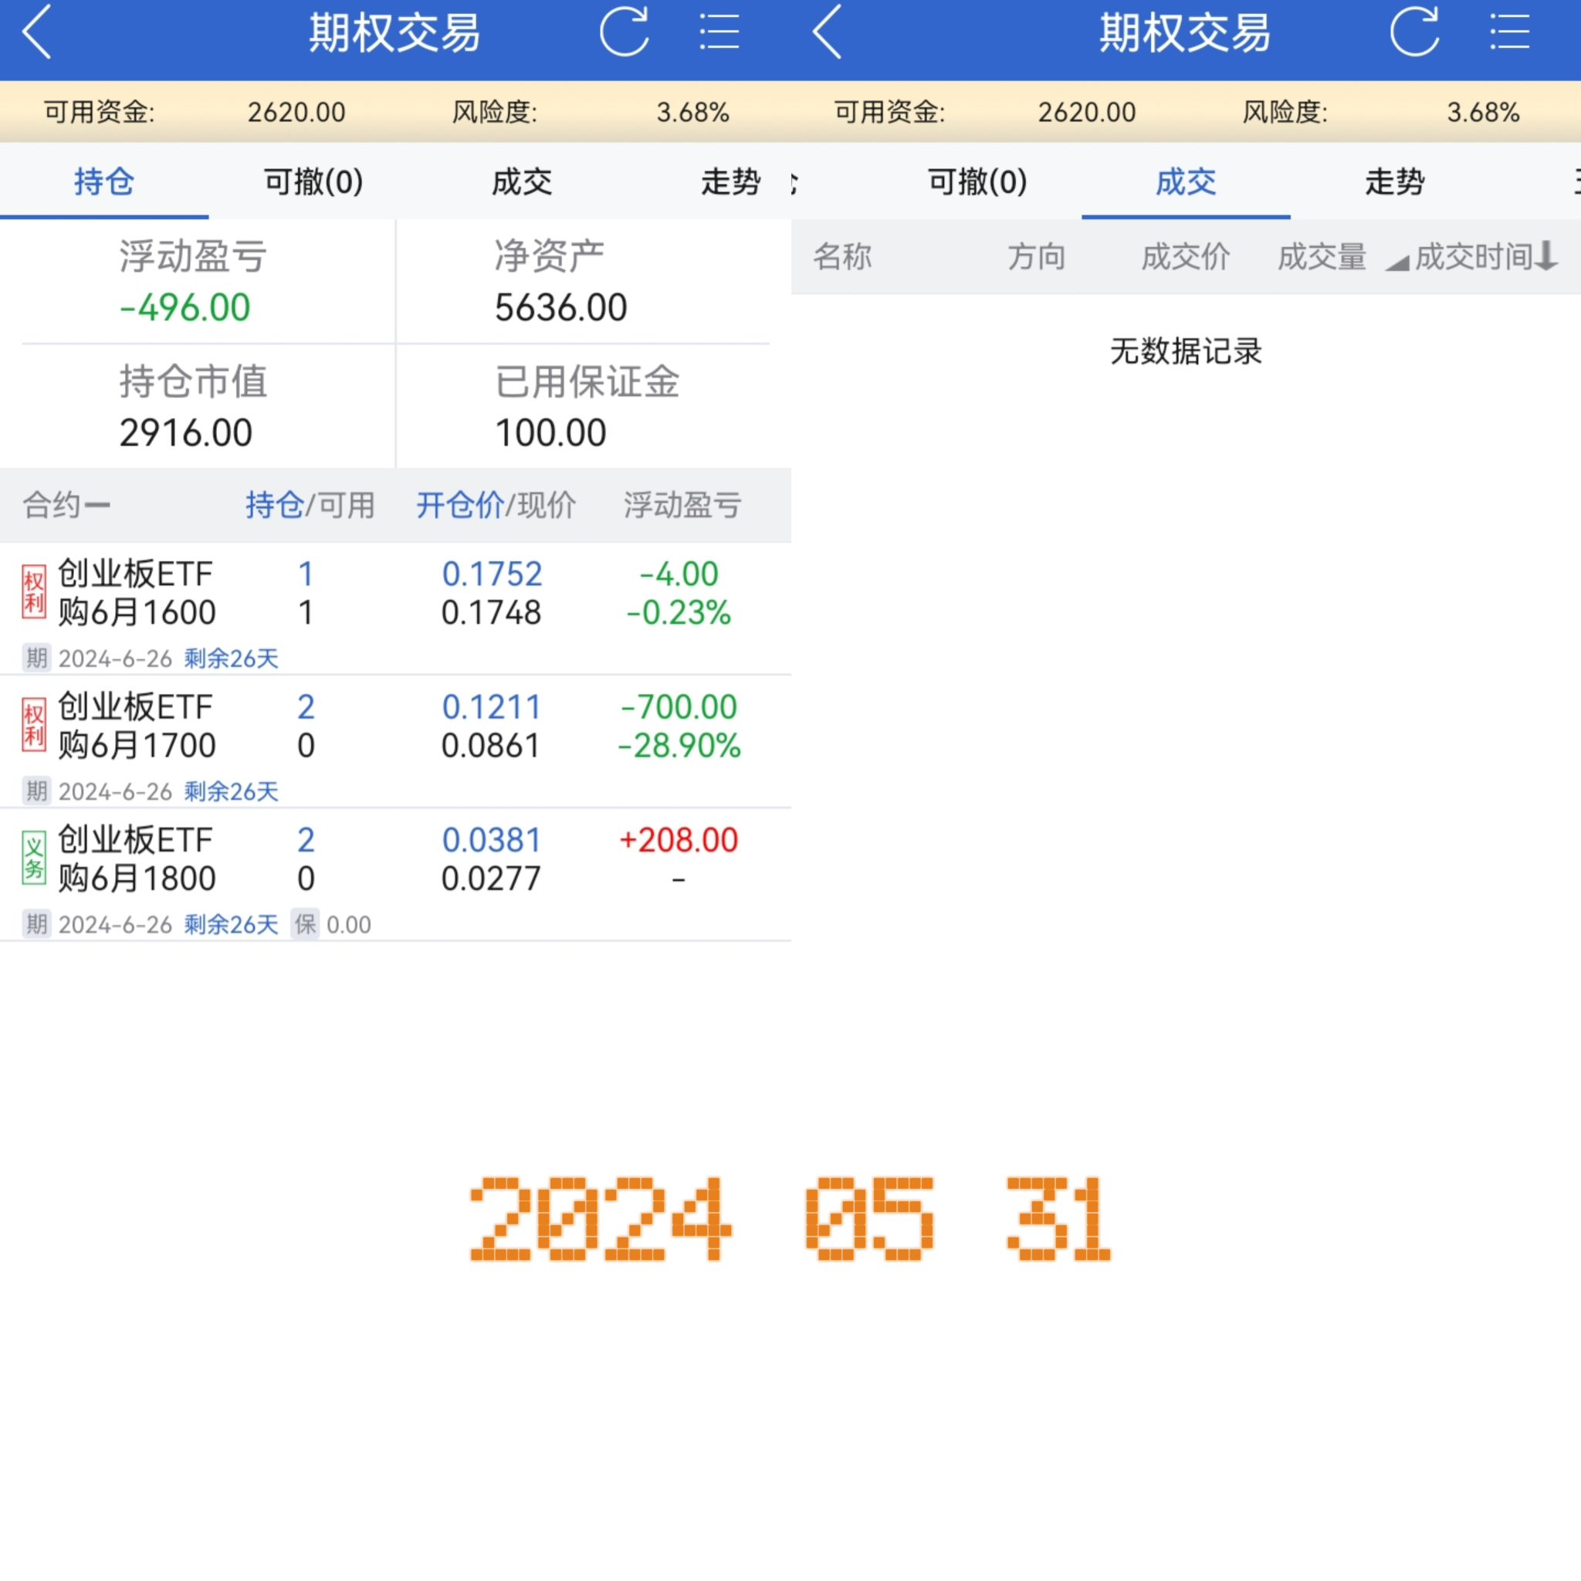The height and width of the screenshot is (1581, 1581).
Task: Open the right panel's list menu icon
Action: point(1509,32)
